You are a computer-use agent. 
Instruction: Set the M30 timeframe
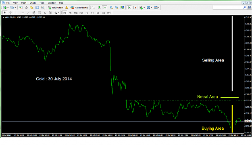pyautogui.click(x=81, y=13)
